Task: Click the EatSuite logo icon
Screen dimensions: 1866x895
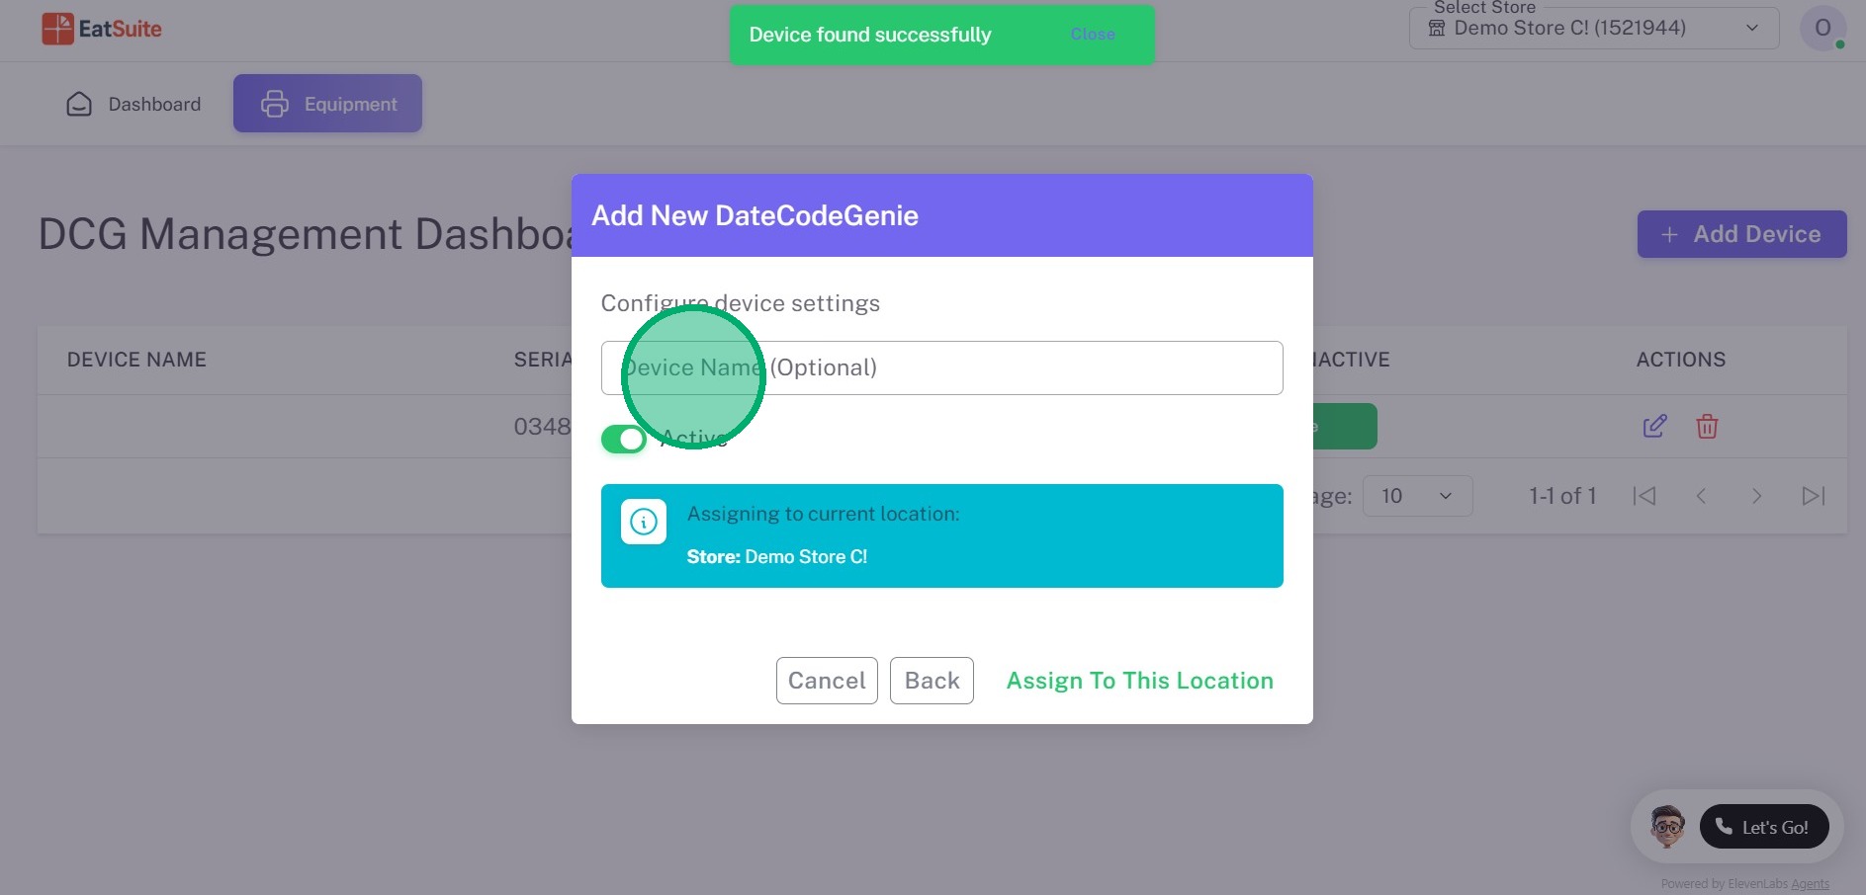Action: [x=57, y=29]
